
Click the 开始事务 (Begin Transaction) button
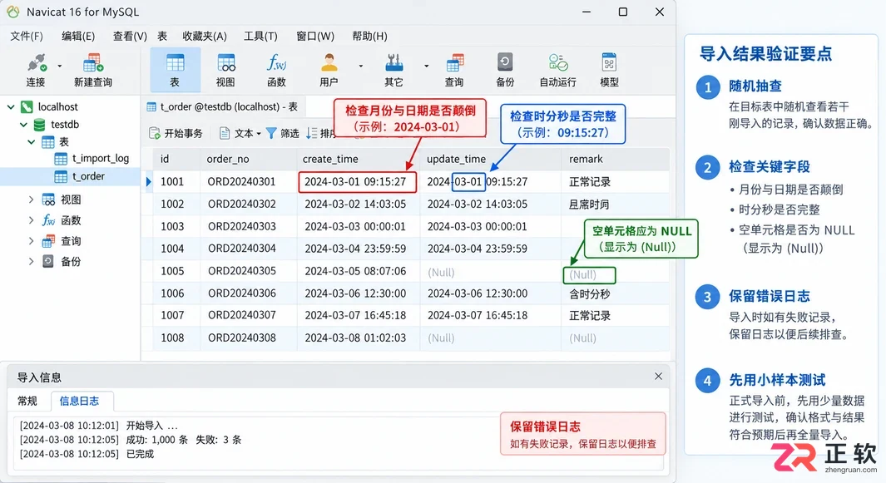click(176, 133)
